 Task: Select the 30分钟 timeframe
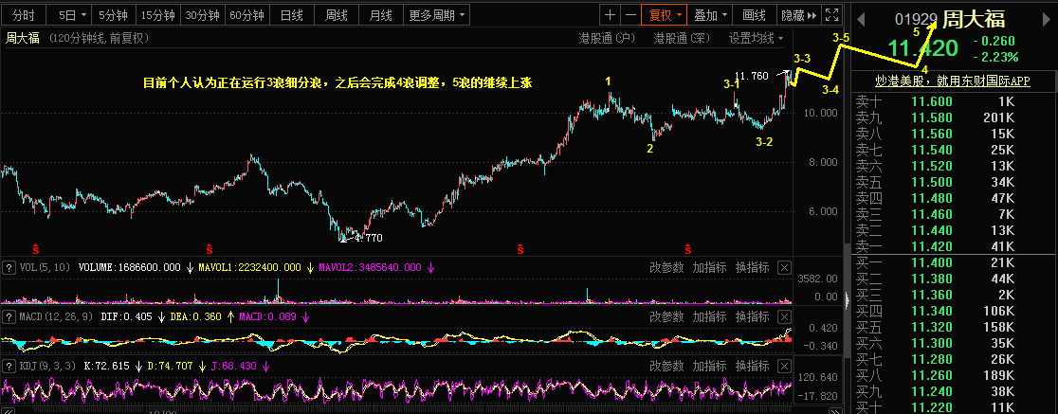[x=203, y=15]
